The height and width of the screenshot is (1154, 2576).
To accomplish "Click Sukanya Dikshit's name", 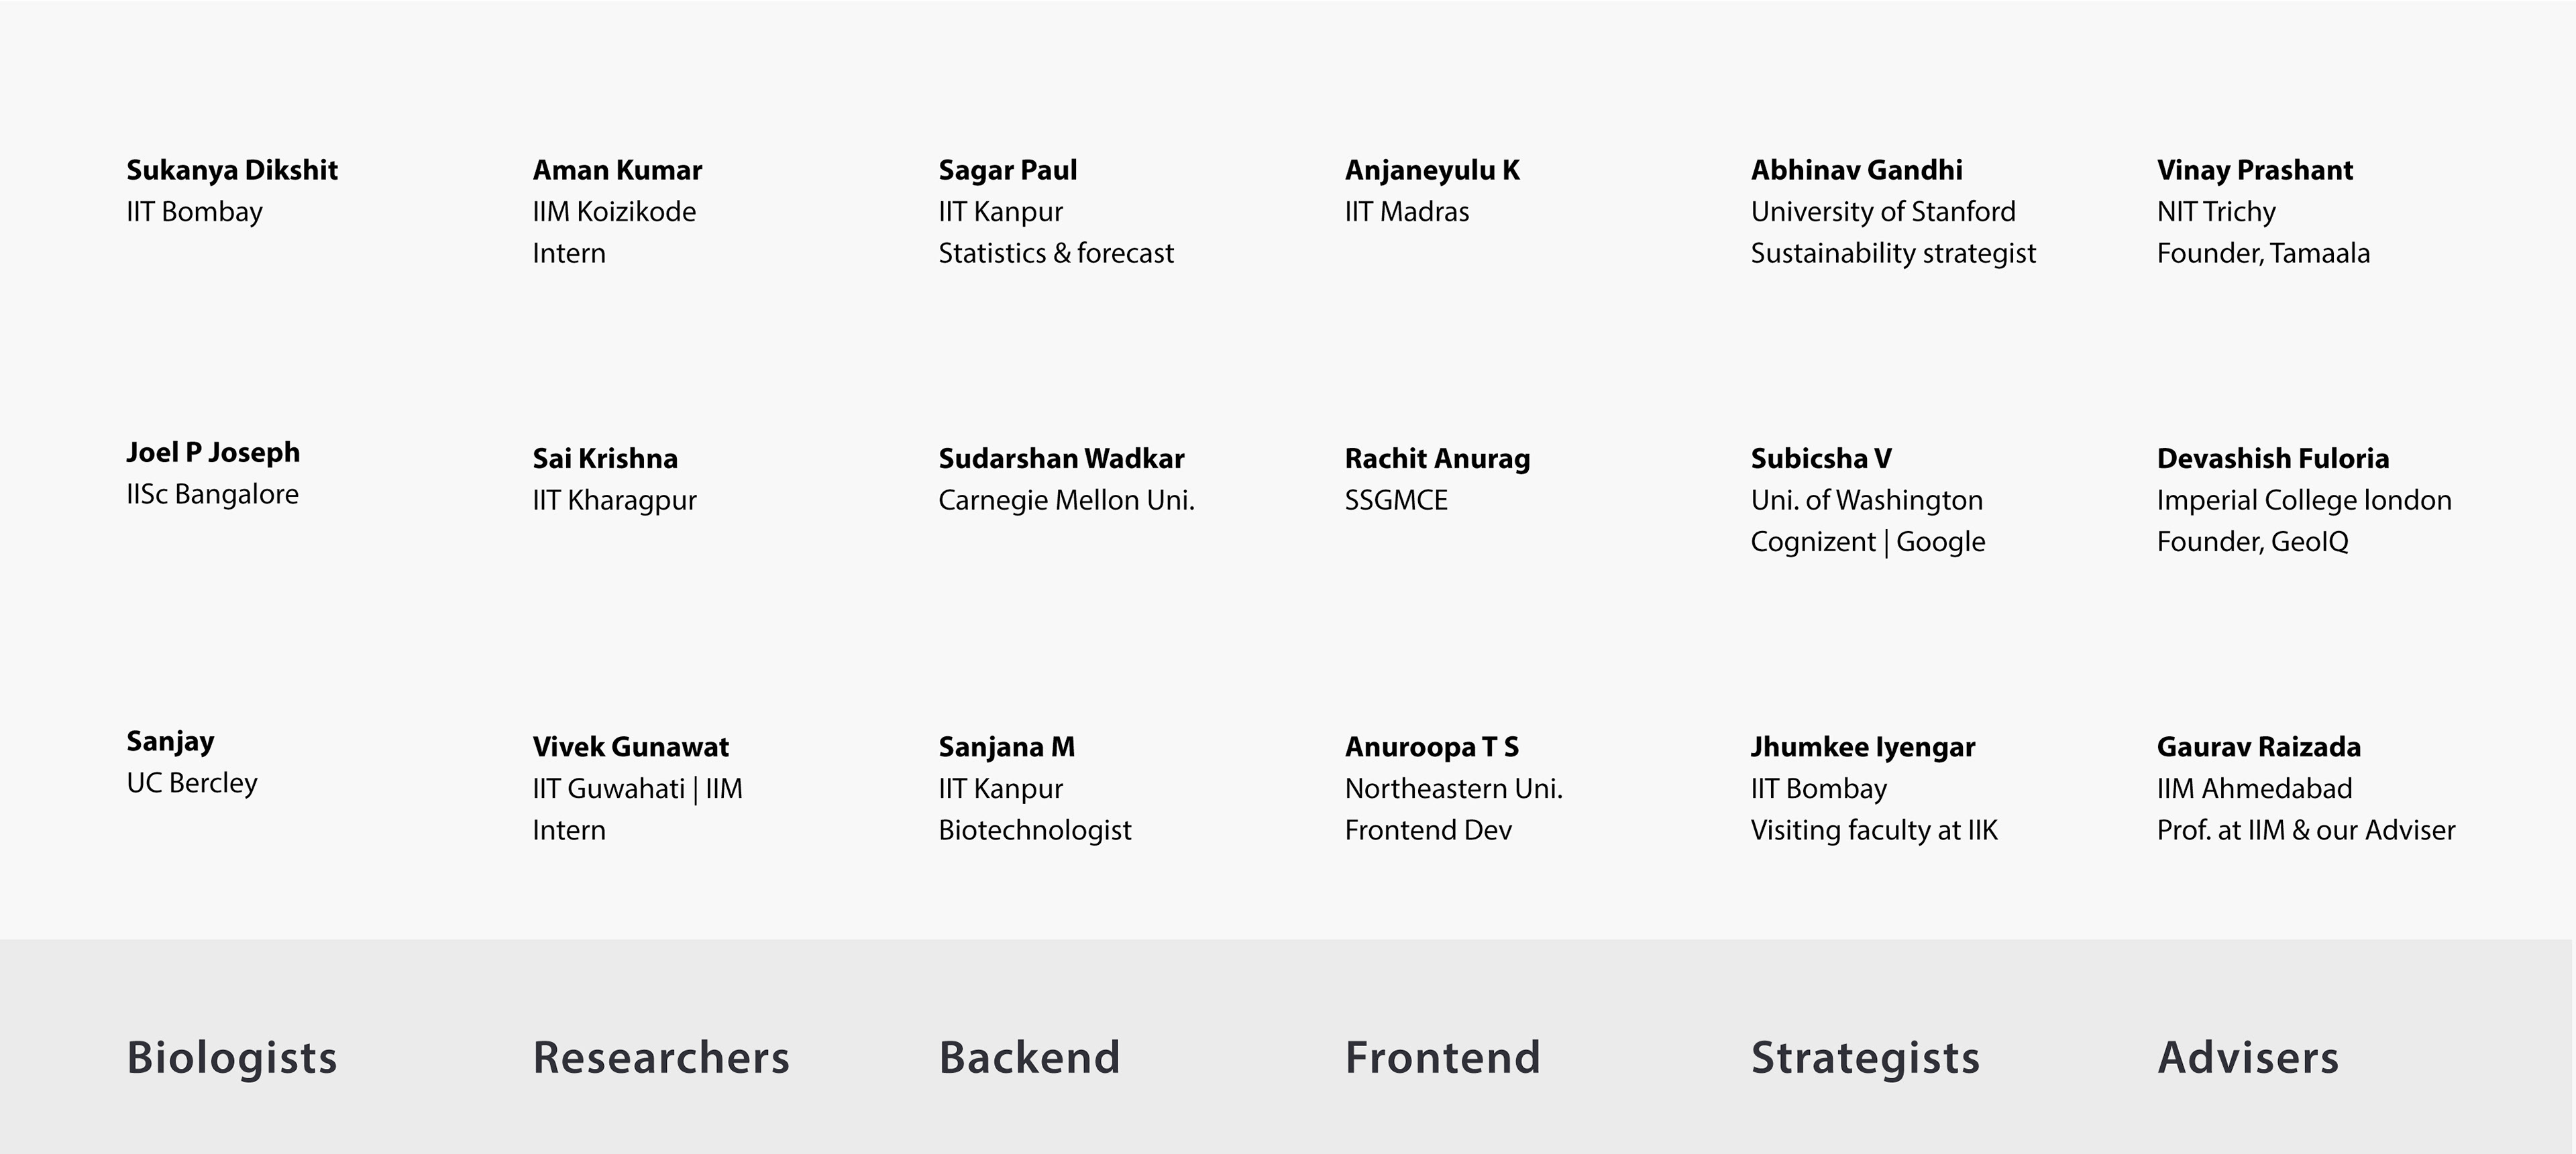I will [x=232, y=170].
